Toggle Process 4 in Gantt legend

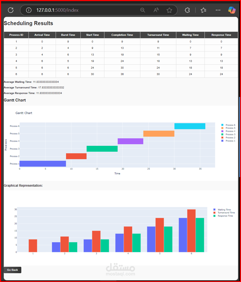[228, 131]
